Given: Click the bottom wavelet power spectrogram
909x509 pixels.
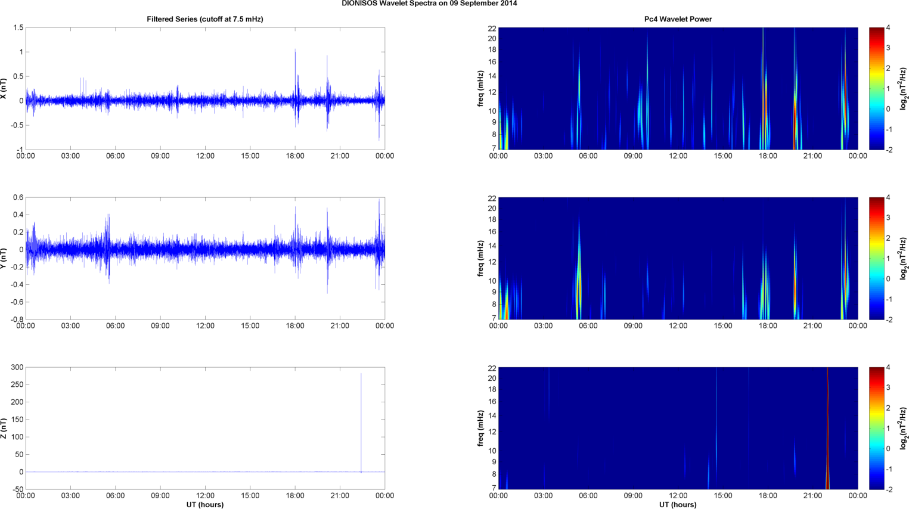Looking at the screenshot, I should click(x=678, y=428).
